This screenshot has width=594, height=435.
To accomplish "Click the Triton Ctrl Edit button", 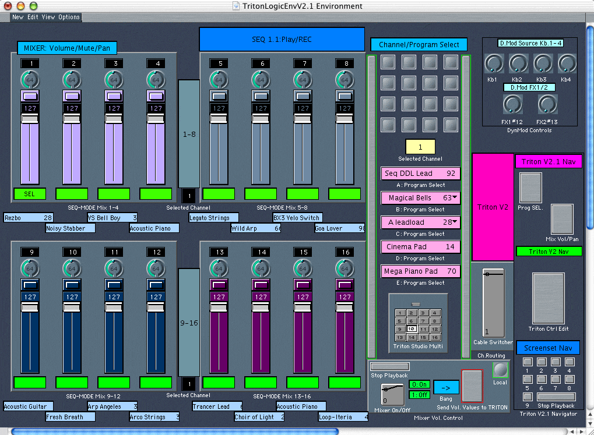I will coord(548,298).
